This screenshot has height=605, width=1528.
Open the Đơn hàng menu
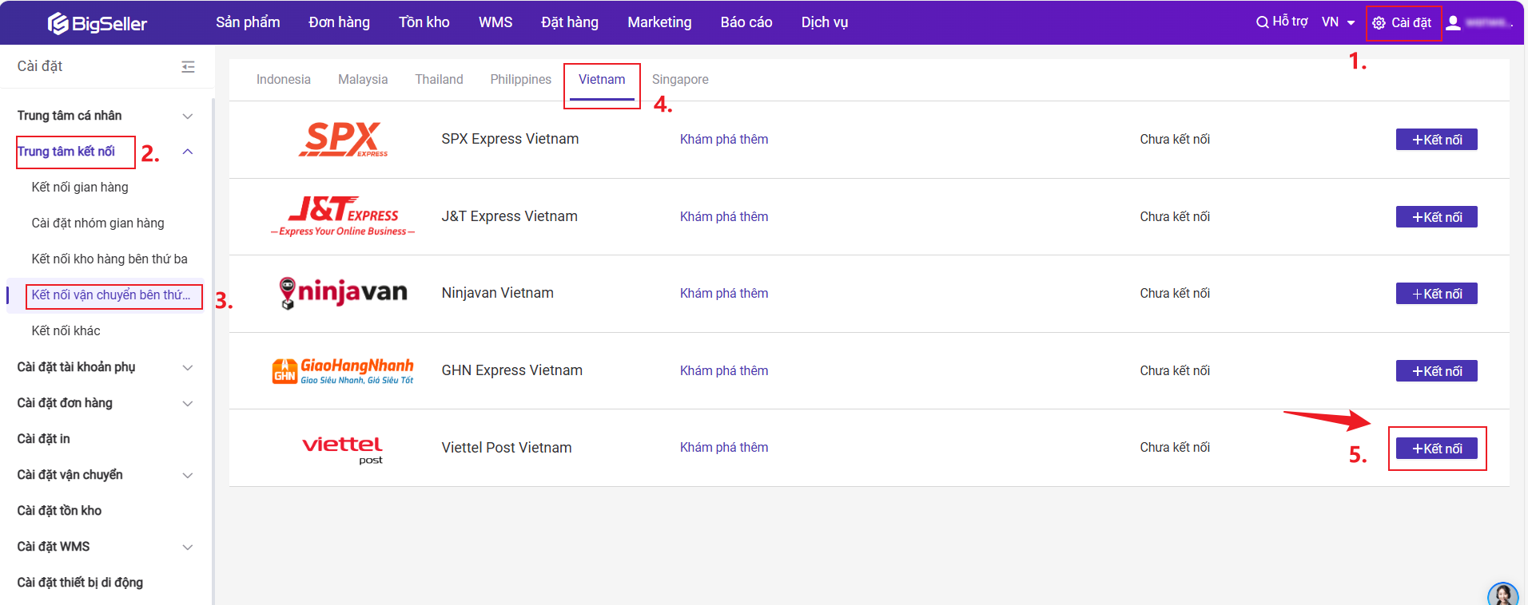(339, 22)
